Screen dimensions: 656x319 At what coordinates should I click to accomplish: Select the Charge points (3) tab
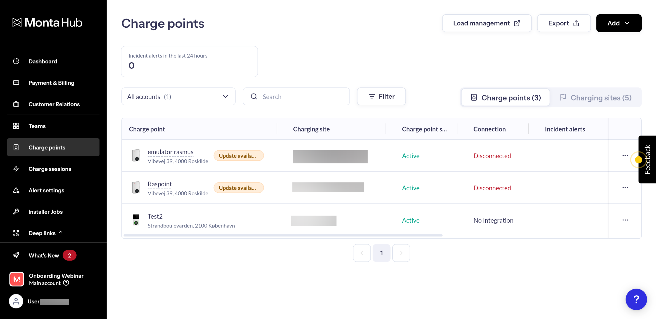(x=506, y=98)
